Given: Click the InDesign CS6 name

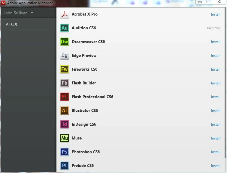Looking at the screenshot, I should point(84,124).
